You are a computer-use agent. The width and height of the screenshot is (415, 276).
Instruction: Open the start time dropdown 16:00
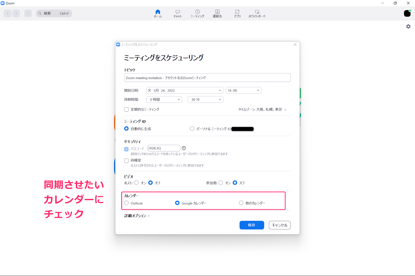[243, 90]
